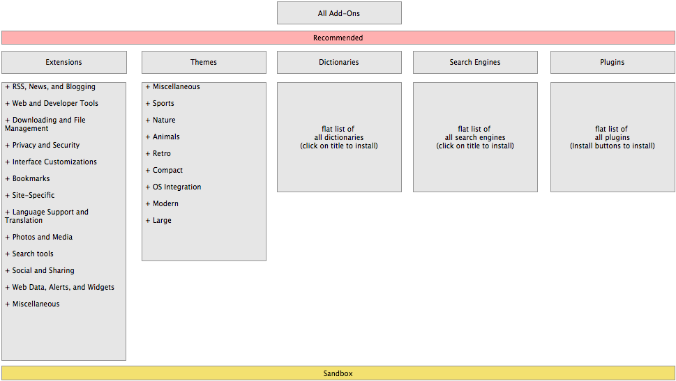Click the plus icon beside Search tools

(8, 254)
